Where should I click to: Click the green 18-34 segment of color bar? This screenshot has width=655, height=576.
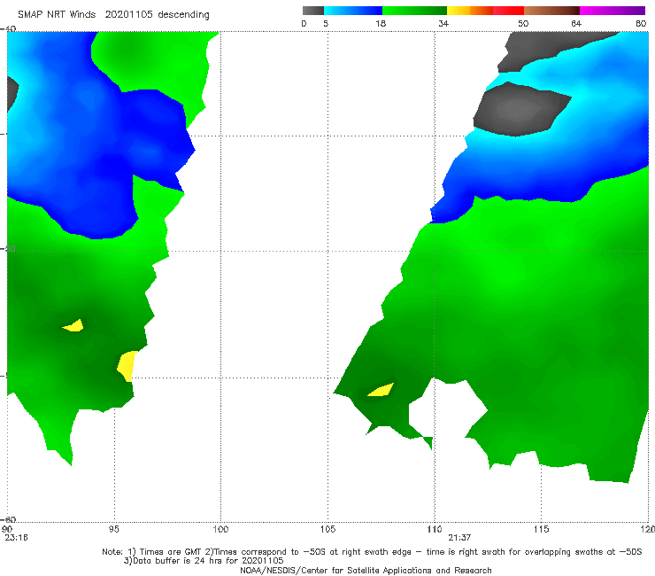[415, 11]
